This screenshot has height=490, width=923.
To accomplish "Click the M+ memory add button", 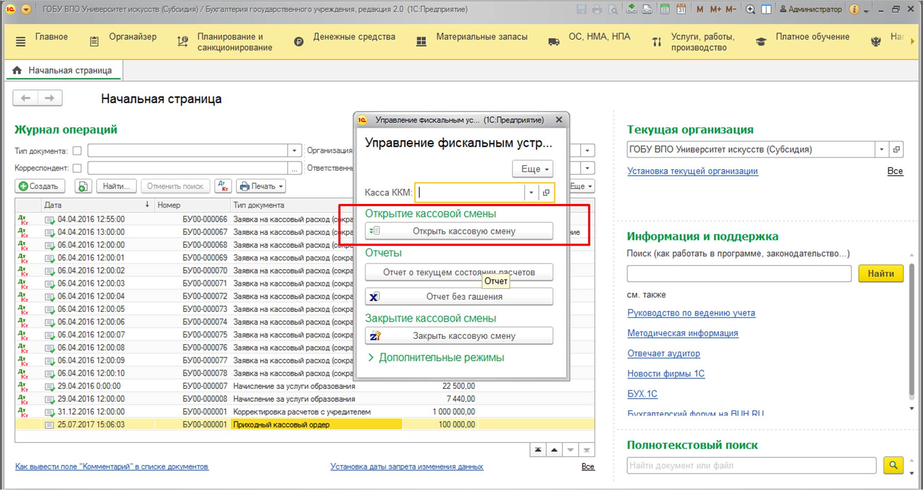I will (x=716, y=9).
